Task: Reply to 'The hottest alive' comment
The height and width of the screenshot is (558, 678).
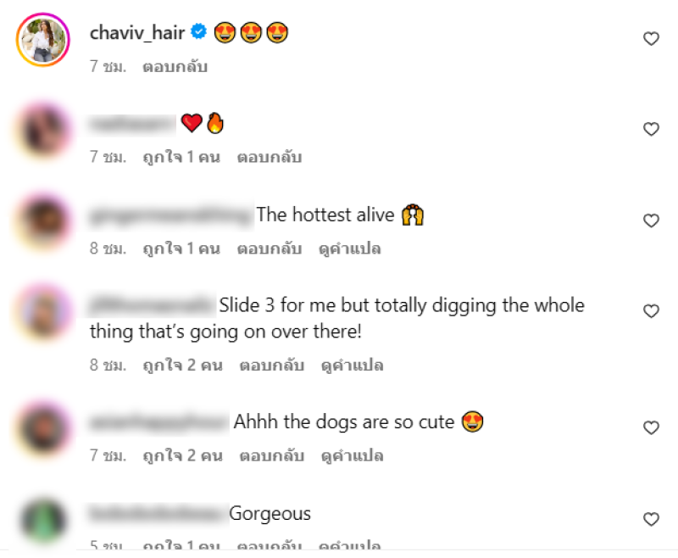Action: click(x=270, y=248)
